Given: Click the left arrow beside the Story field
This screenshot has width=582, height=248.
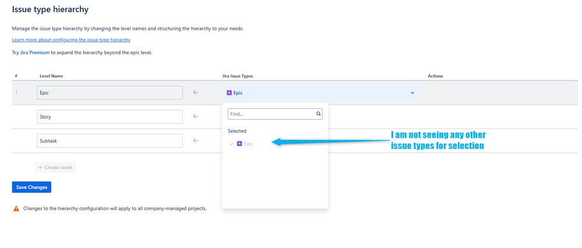Looking at the screenshot, I should click(x=196, y=117).
